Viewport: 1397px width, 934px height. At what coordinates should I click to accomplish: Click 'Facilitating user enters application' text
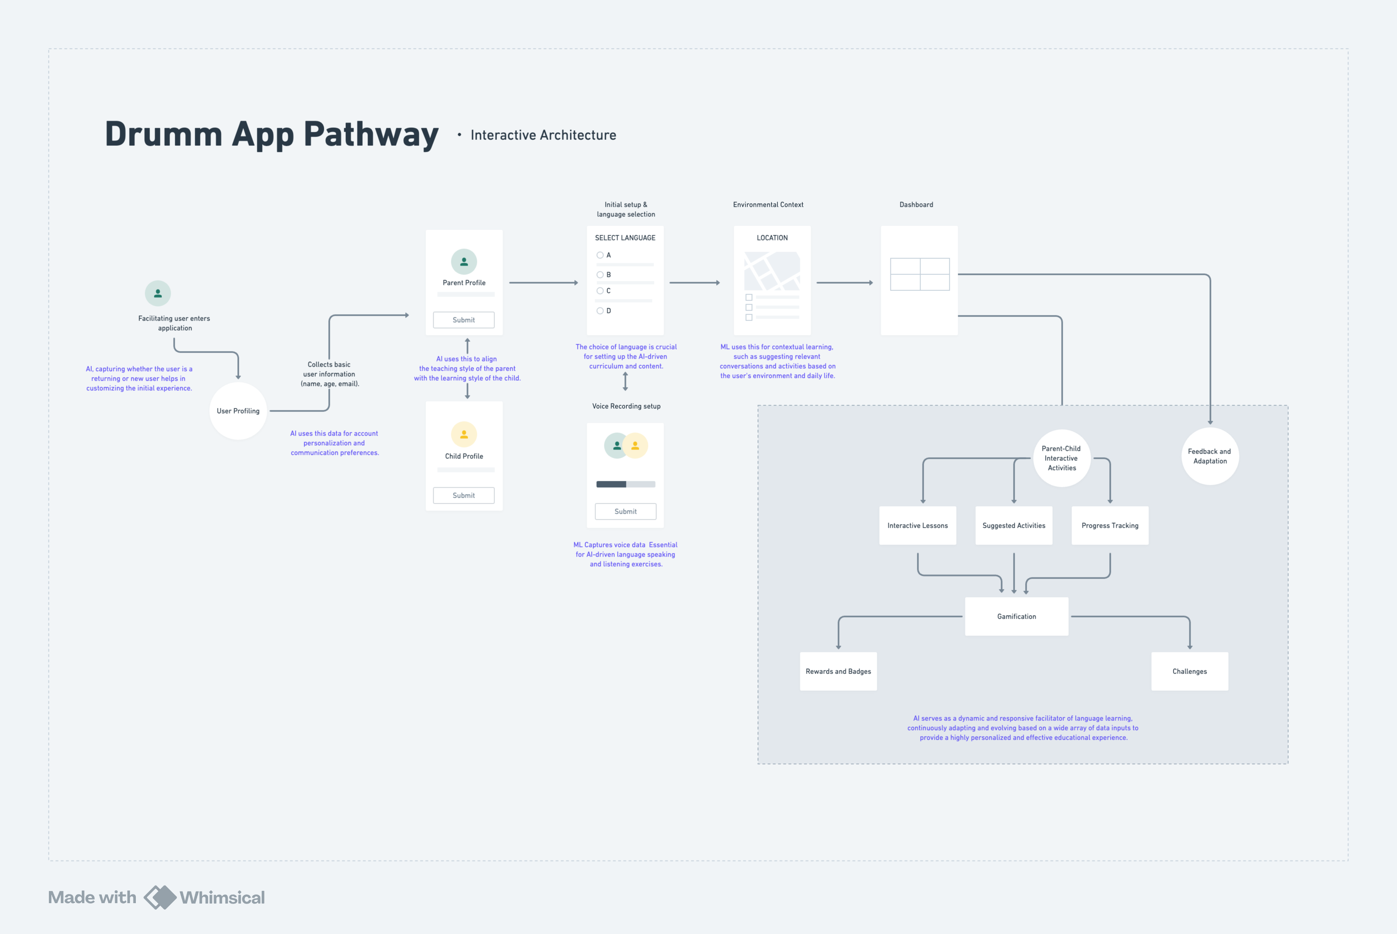tap(175, 323)
